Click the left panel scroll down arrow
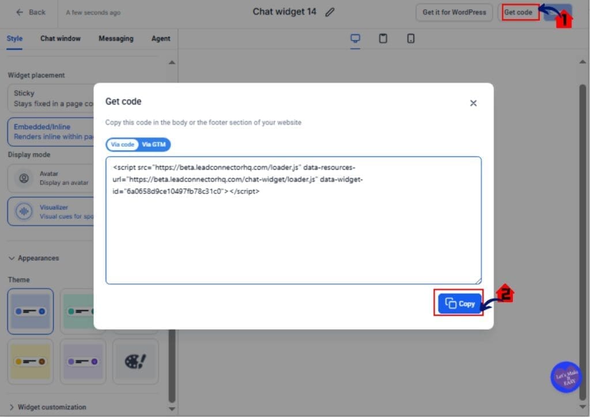The image size is (590, 417). coord(172,409)
